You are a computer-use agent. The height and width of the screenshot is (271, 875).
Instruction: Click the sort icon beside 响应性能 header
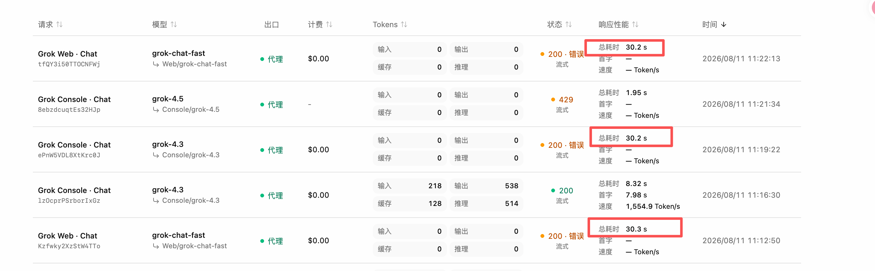(635, 24)
